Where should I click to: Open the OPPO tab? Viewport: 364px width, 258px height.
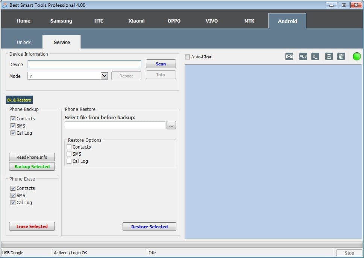coord(174,21)
